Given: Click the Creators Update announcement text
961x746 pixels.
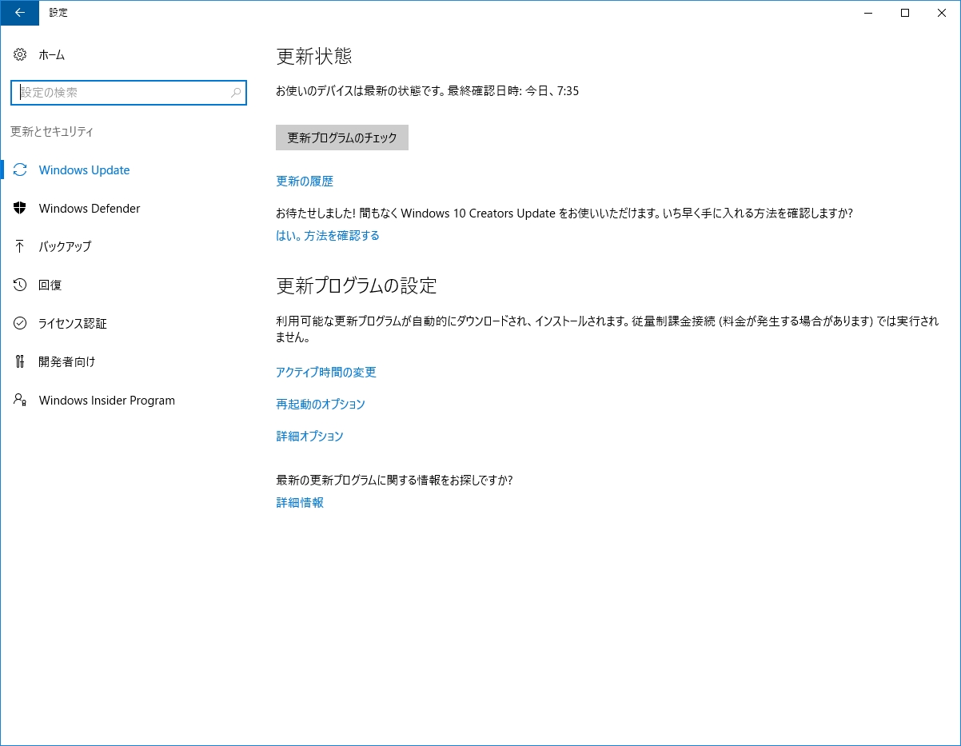Looking at the screenshot, I should click(x=564, y=213).
